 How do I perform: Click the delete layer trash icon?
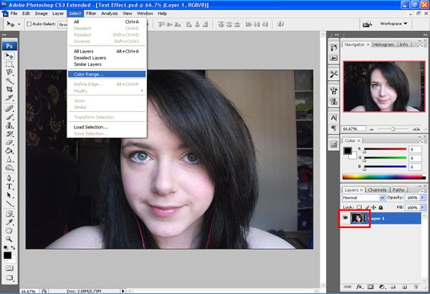(416, 287)
